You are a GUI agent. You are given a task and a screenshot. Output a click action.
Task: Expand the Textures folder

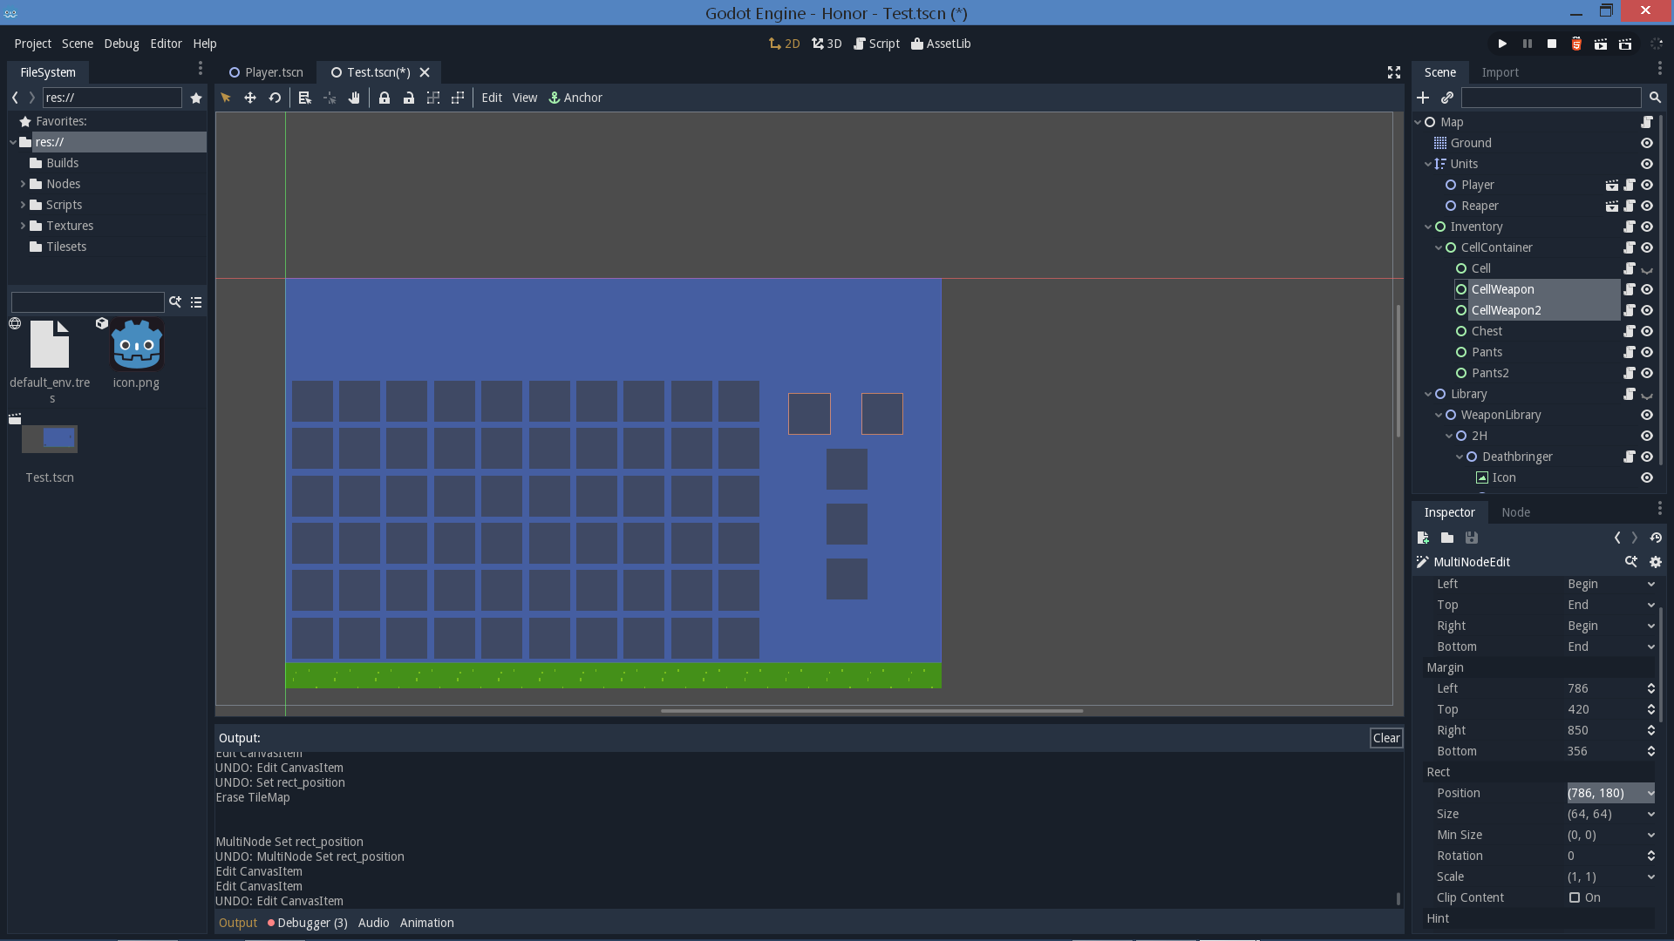point(23,226)
